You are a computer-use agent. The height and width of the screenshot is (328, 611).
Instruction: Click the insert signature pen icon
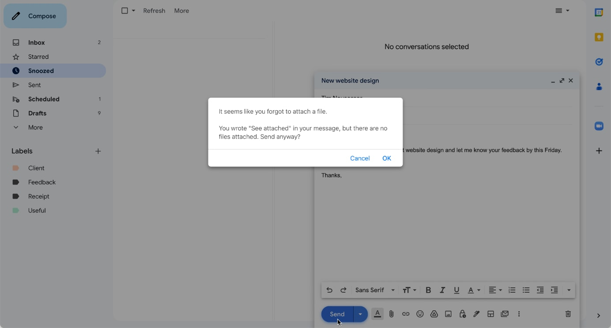tap(476, 314)
